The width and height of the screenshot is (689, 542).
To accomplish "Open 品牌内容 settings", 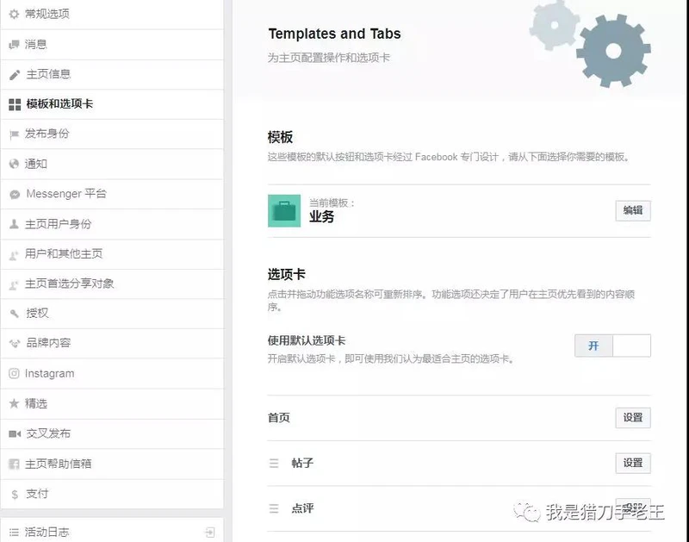I will point(112,343).
